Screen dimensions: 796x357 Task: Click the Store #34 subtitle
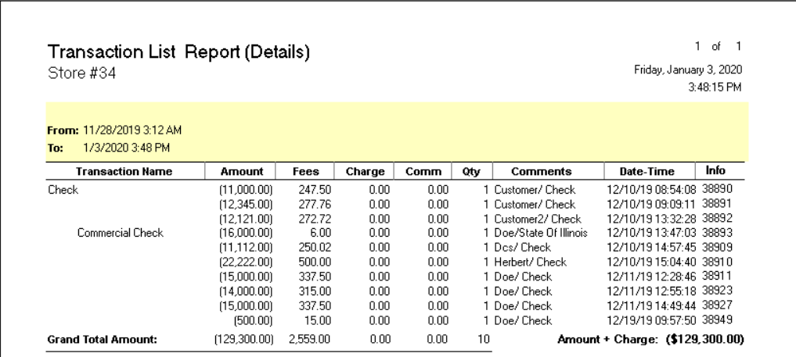click(x=81, y=73)
